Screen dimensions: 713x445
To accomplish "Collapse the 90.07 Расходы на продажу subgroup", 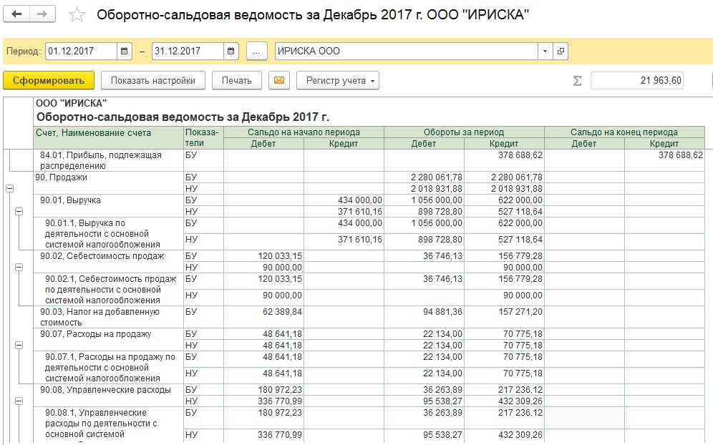I will pos(19,345).
